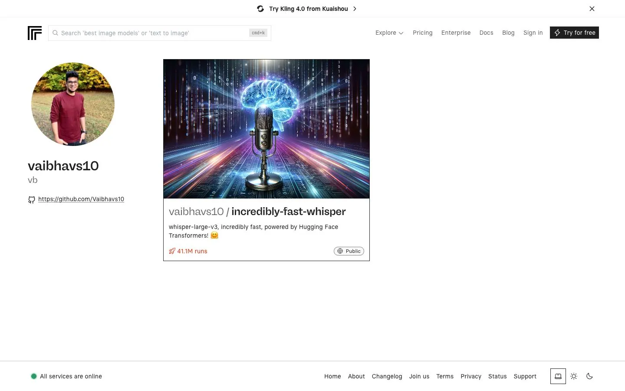Click the Sign in link
Screen dimensions: 625x391
[x=533, y=33]
